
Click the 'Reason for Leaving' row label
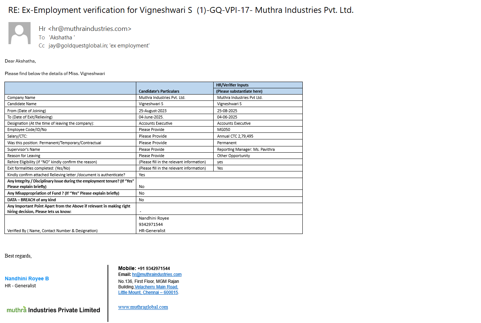pos(24,156)
